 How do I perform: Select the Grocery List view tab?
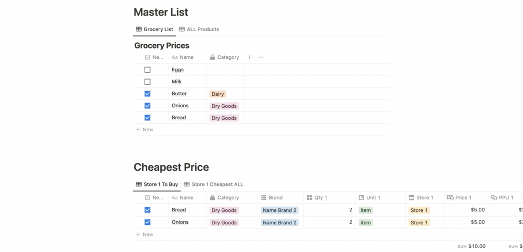154,29
